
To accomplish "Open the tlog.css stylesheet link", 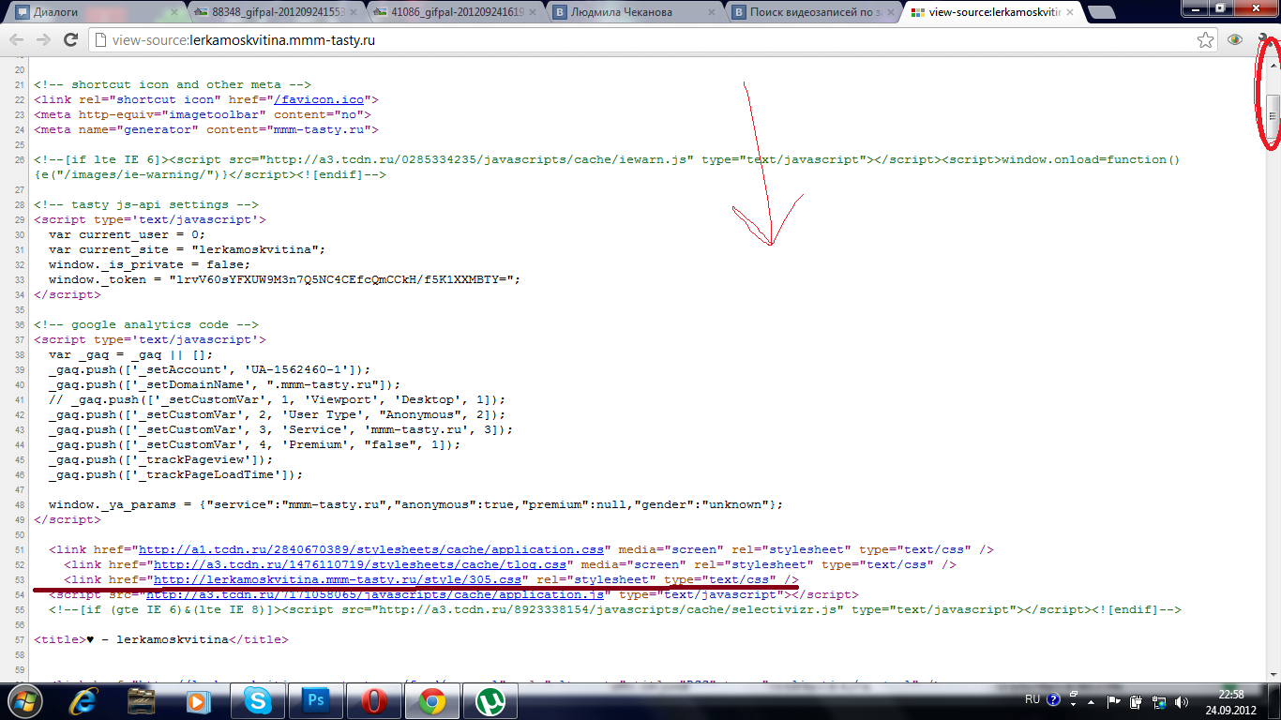I will tap(360, 564).
